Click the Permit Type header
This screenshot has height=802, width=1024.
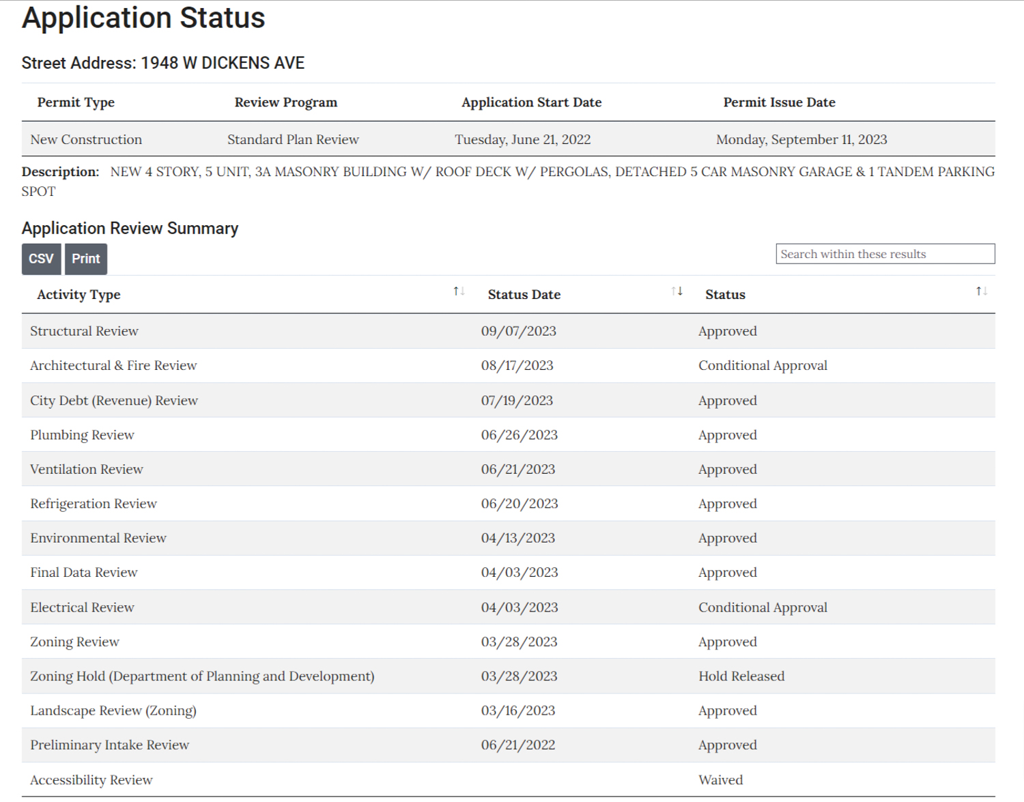click(x=76, y=102)
